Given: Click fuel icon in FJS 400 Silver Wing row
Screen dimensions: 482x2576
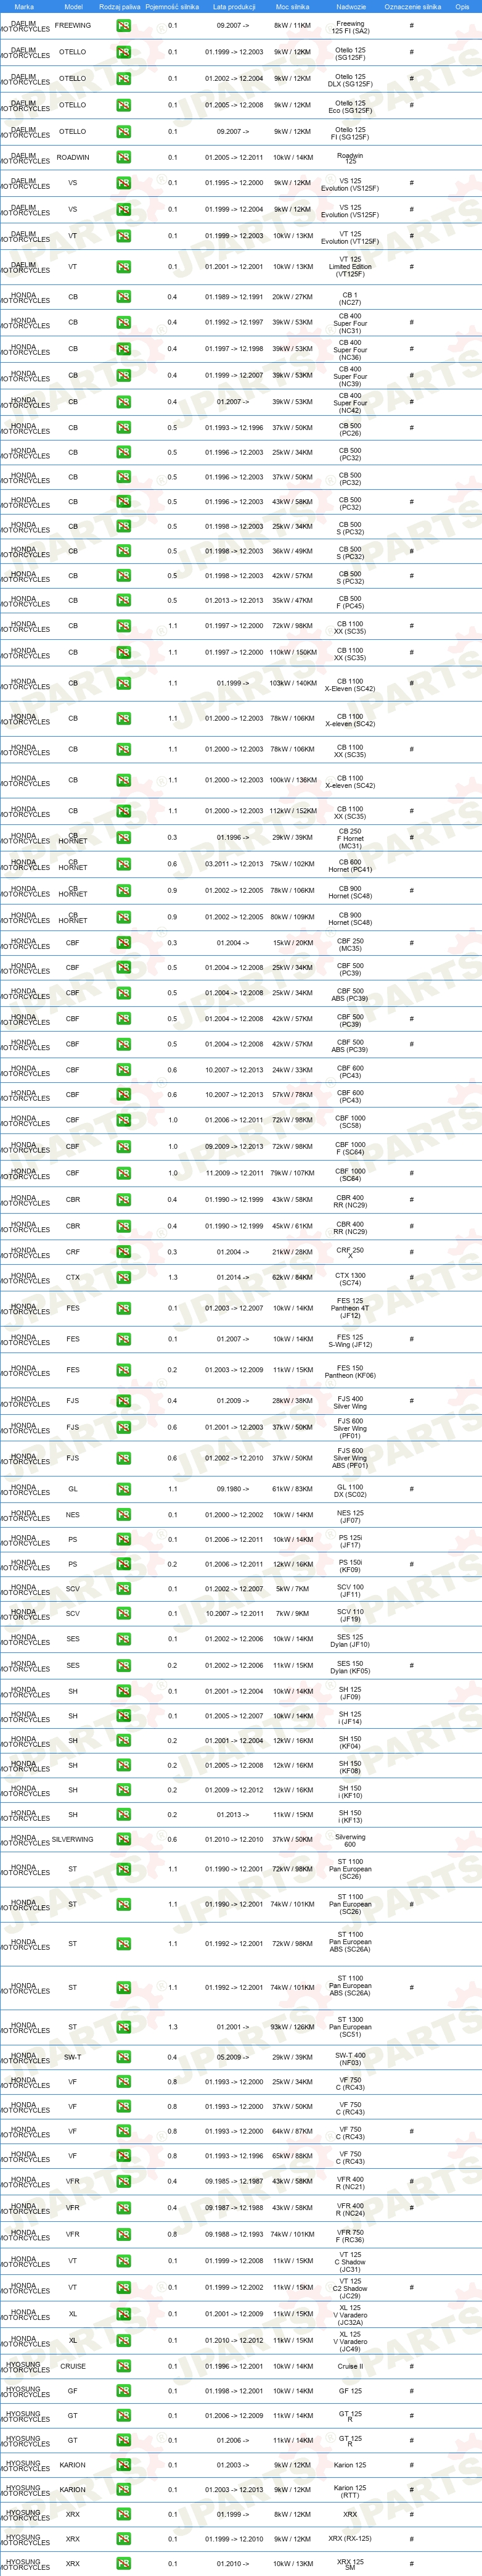Looking at the screenshot, I should click(x=123, y=1401).
